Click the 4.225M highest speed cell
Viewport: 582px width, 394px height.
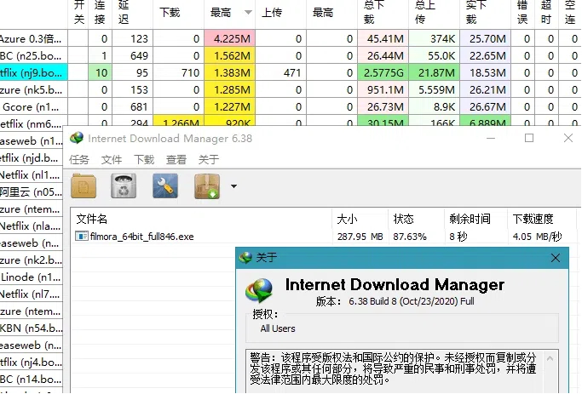pyautogui.click(x=229, y=38)
